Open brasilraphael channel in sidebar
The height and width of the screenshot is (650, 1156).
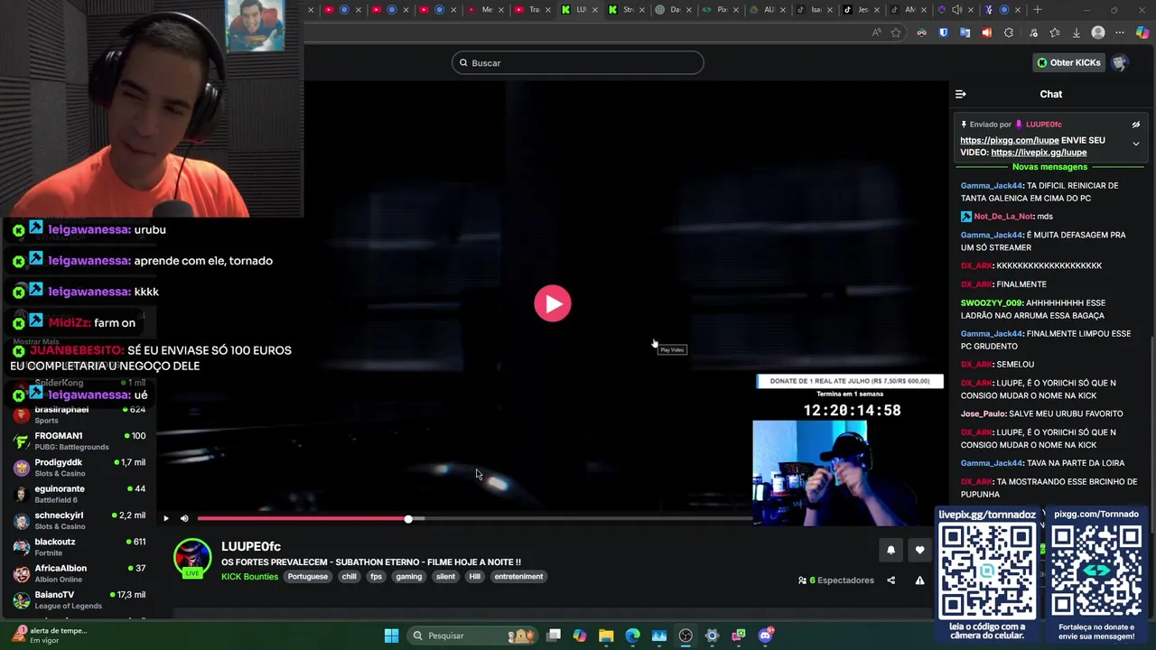[79, 414]
